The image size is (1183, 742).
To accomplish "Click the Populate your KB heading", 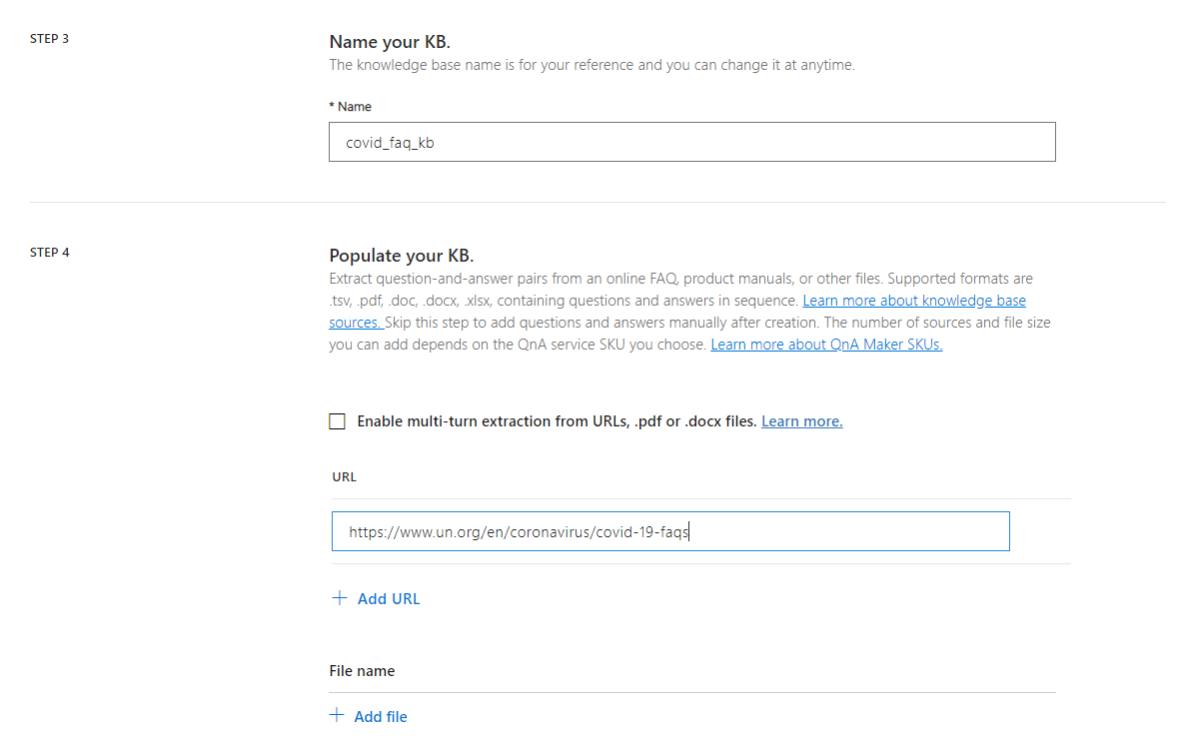I will 401,255.
